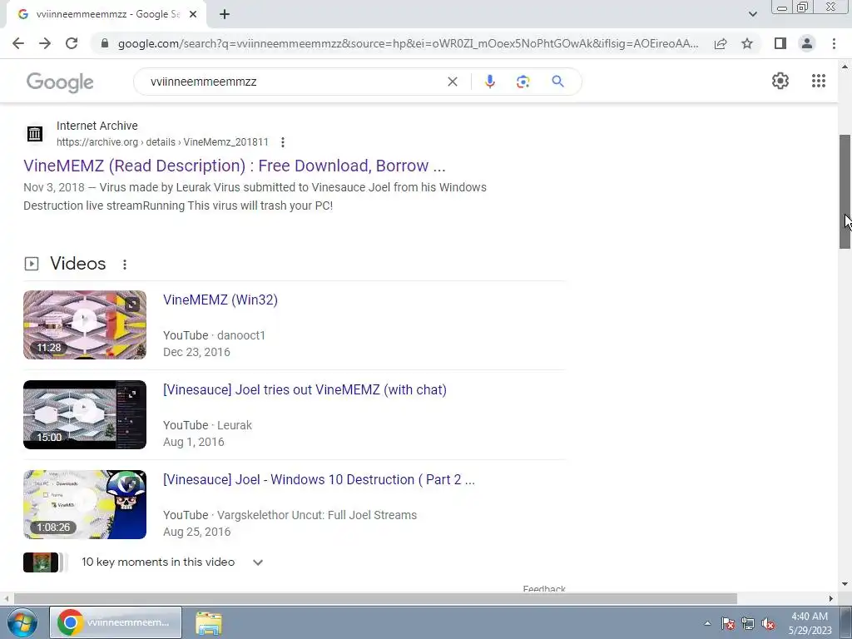Open the VineMEMZ (Read Description) result link

[x=234, y=166]
